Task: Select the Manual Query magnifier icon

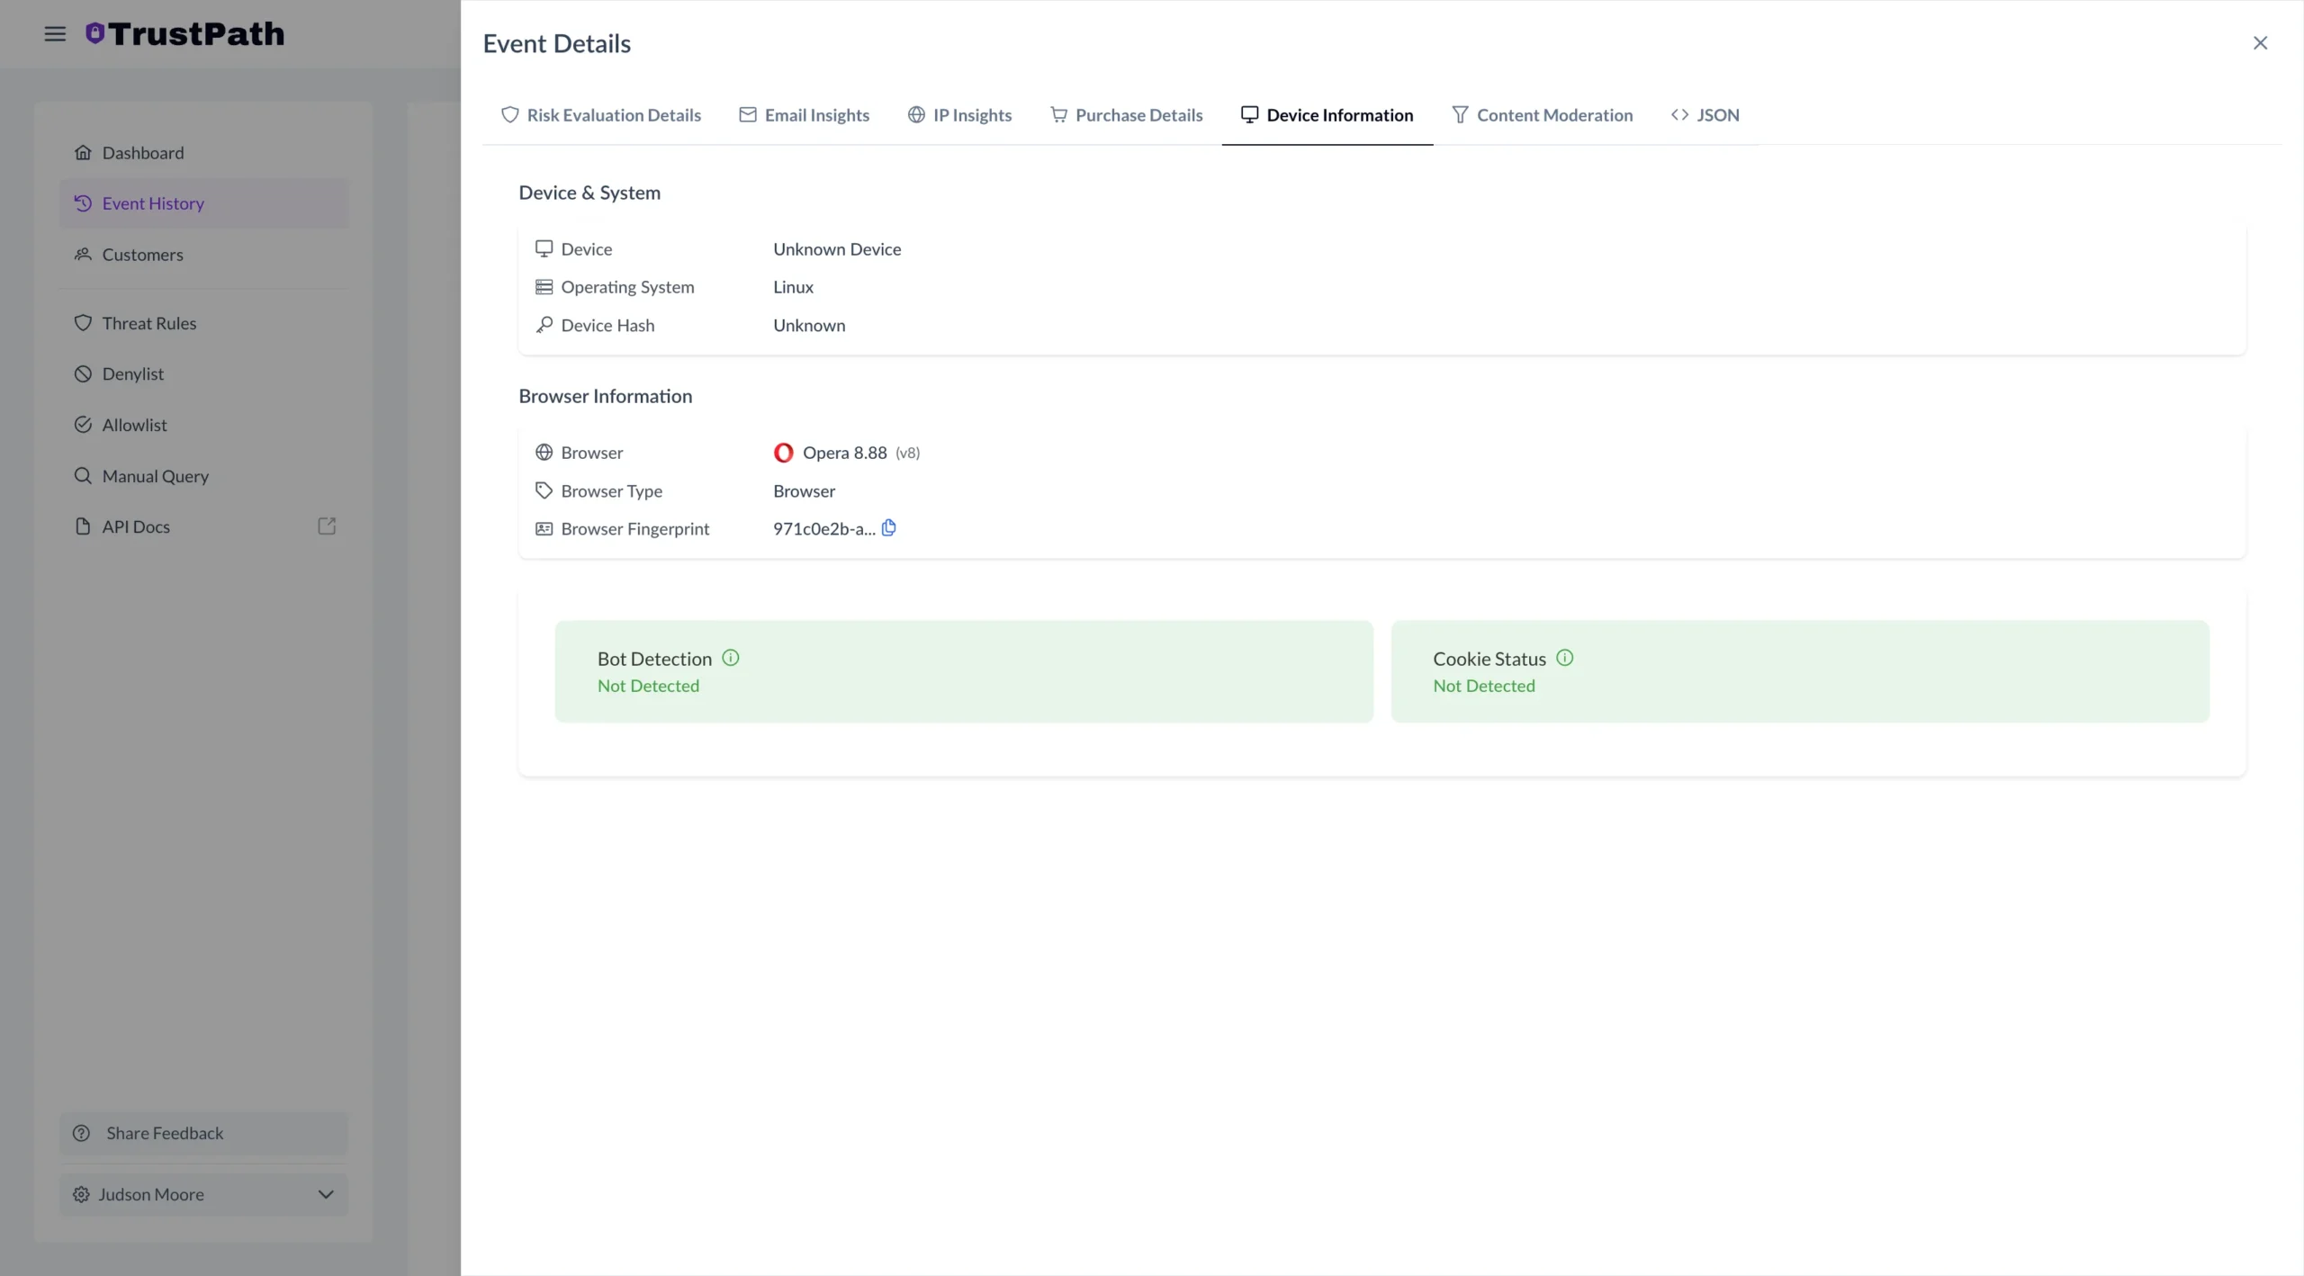Action: (x=84, y=476)
